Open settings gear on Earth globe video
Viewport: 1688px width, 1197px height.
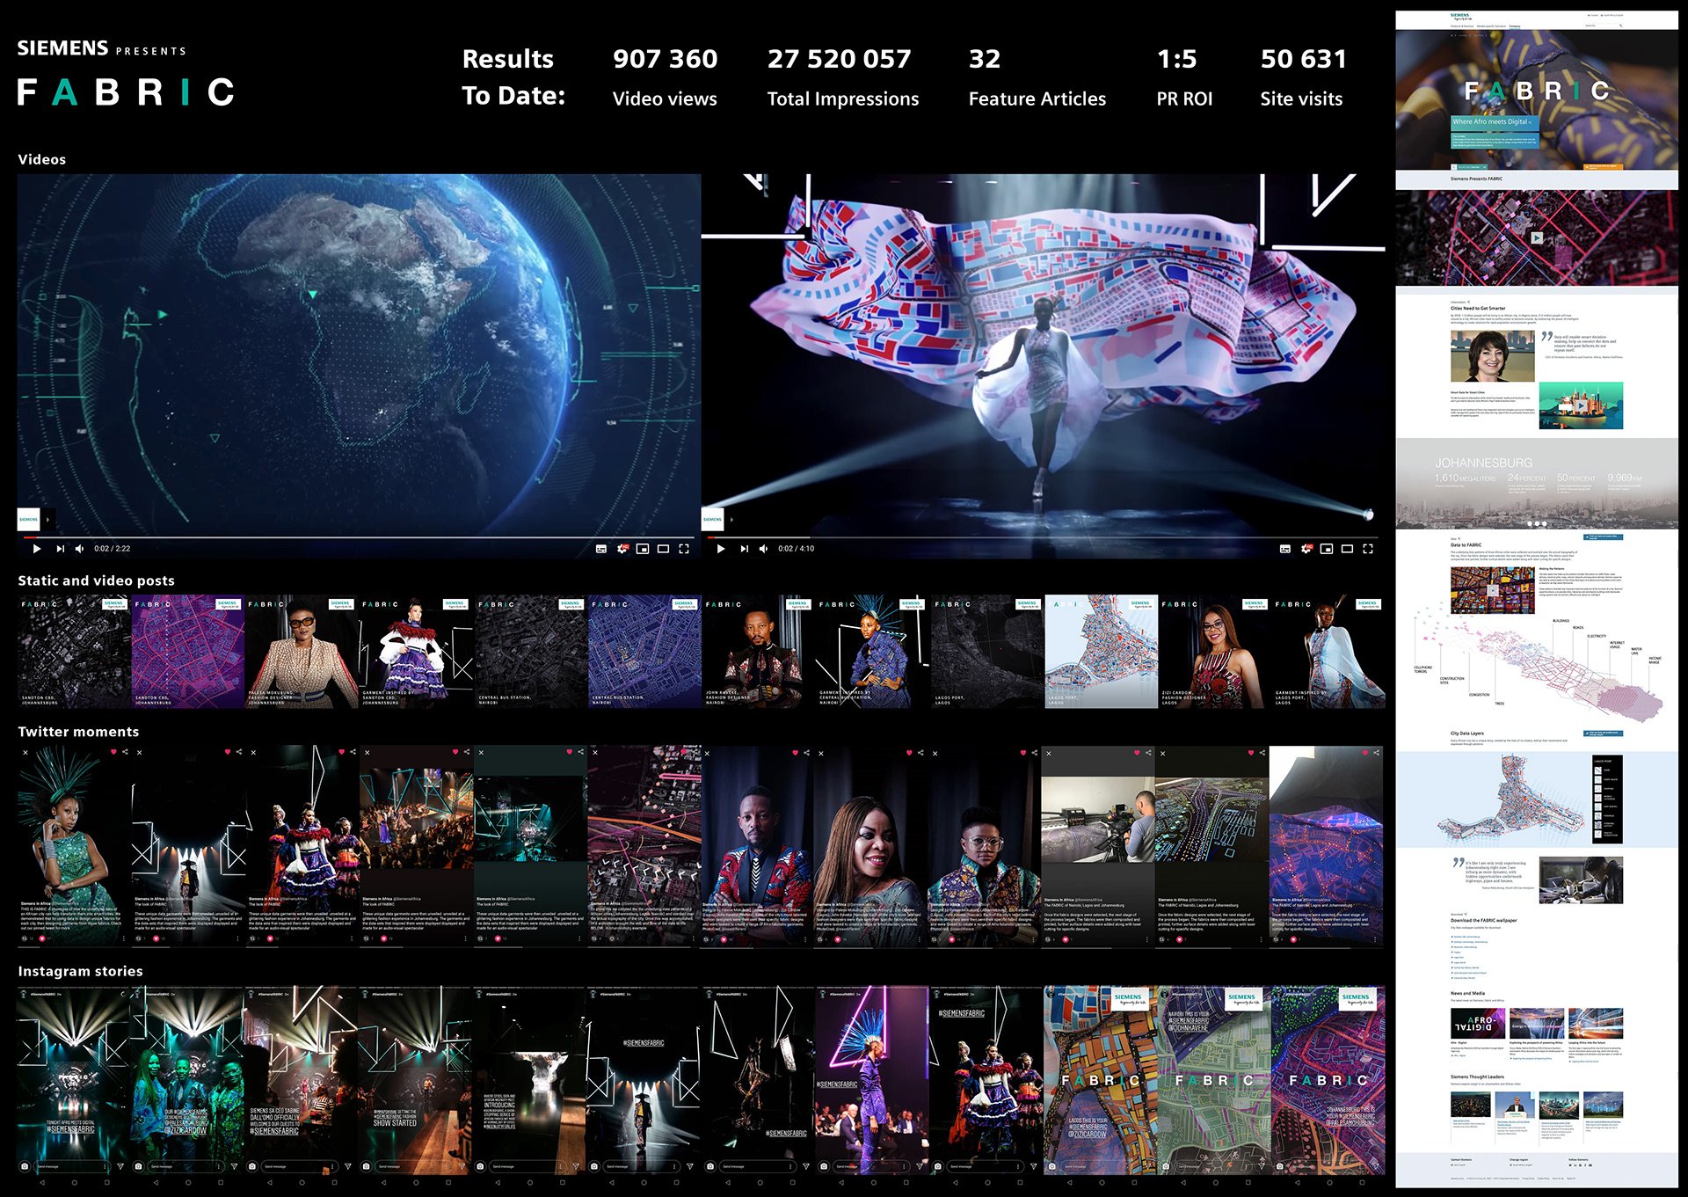(x=622, y=549)
